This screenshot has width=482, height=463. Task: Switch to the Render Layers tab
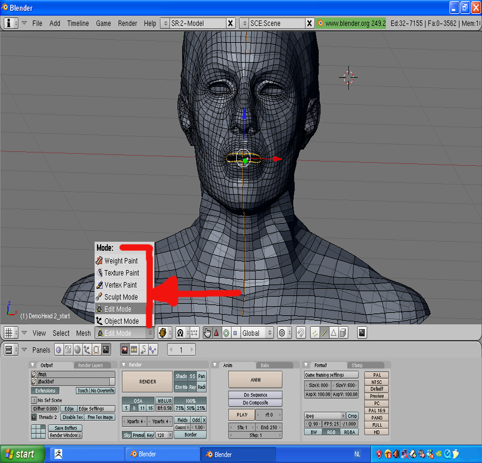pyautogui.click(x=91, y=365)
